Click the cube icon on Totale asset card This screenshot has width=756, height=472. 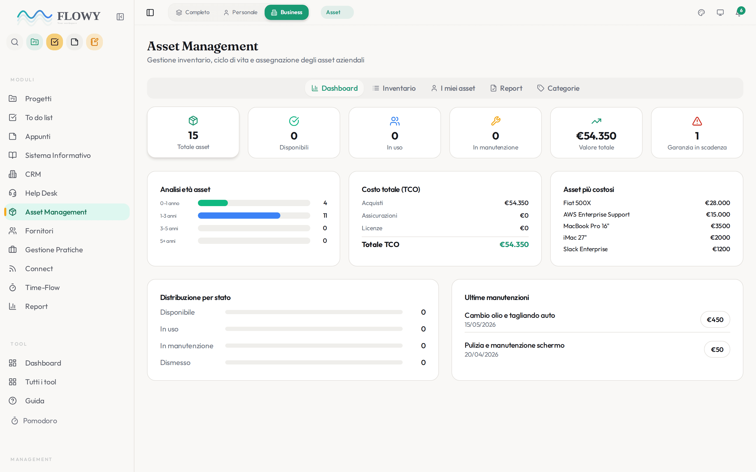pyautogui.click(x=193, y=121)
